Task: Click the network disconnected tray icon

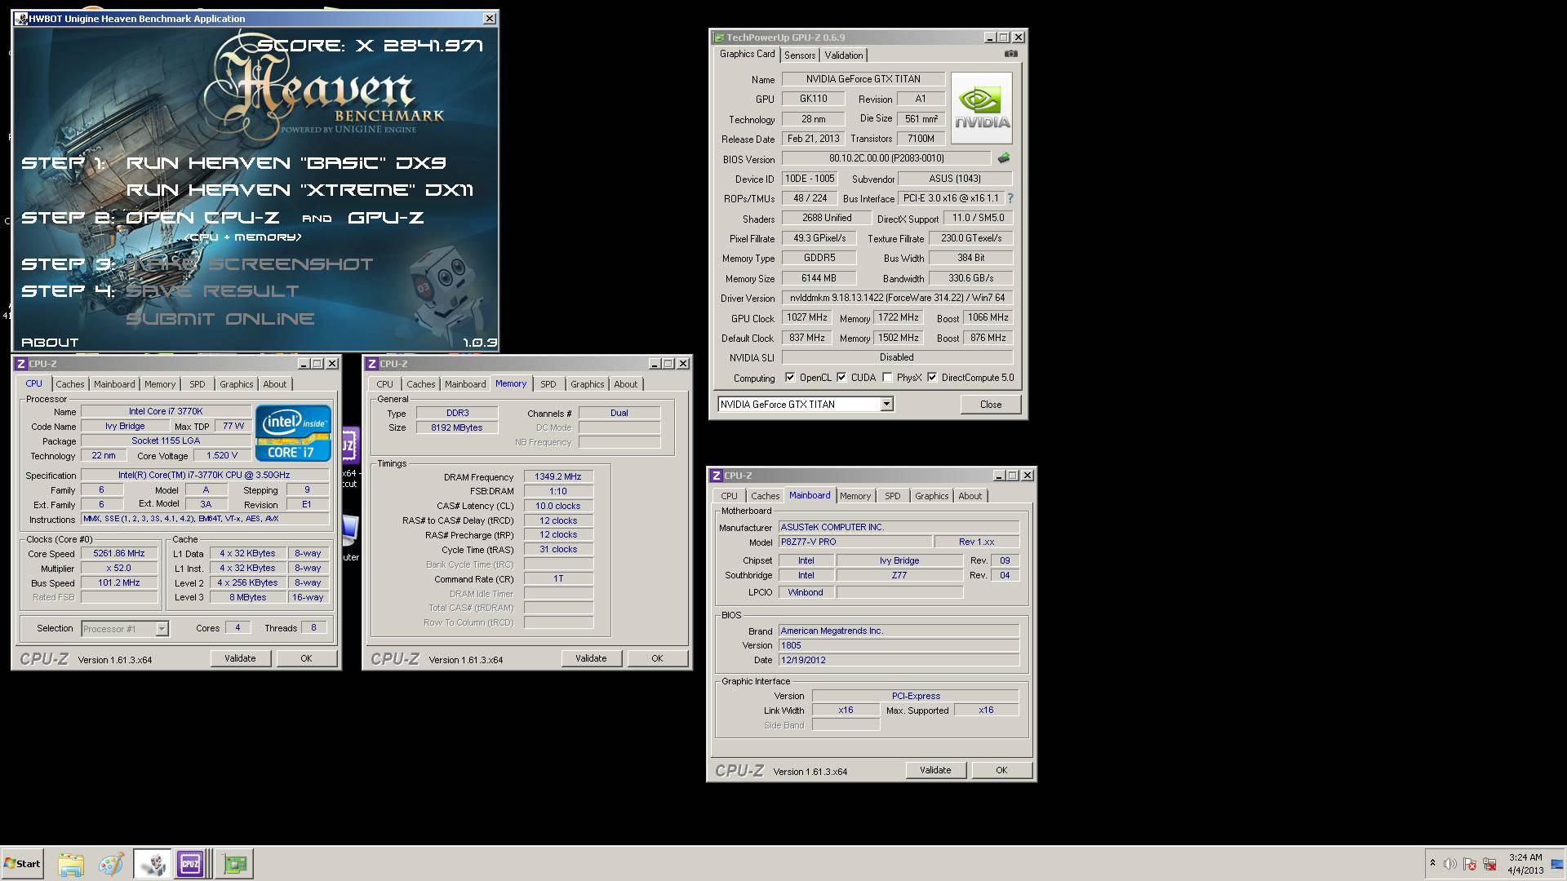Action: 1489,864
